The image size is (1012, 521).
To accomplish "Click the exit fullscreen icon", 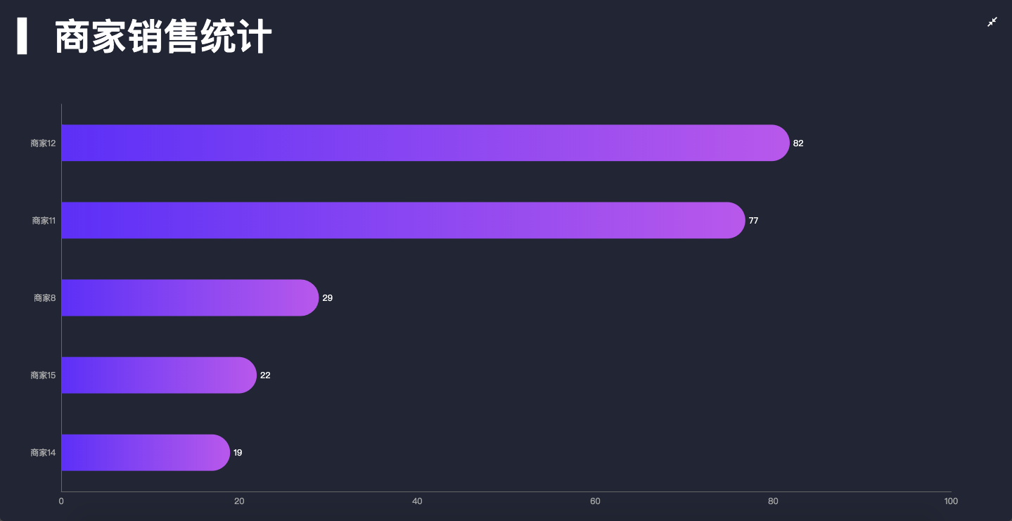I will point(992,22).
